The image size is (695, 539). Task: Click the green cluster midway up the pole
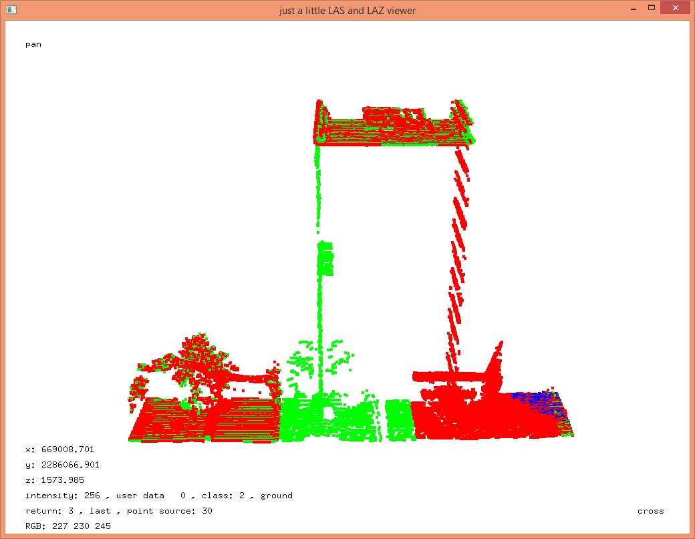[325, 258]
